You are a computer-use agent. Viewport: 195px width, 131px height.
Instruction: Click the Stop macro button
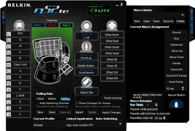click(x=177, y=39)
